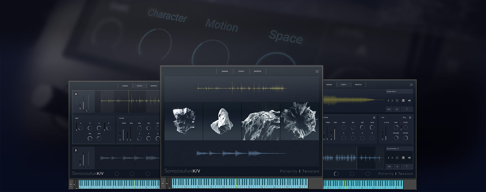Click the LFO FILTER knob
The width and height of the screenshot is (486, 192).
click(405, 138)
